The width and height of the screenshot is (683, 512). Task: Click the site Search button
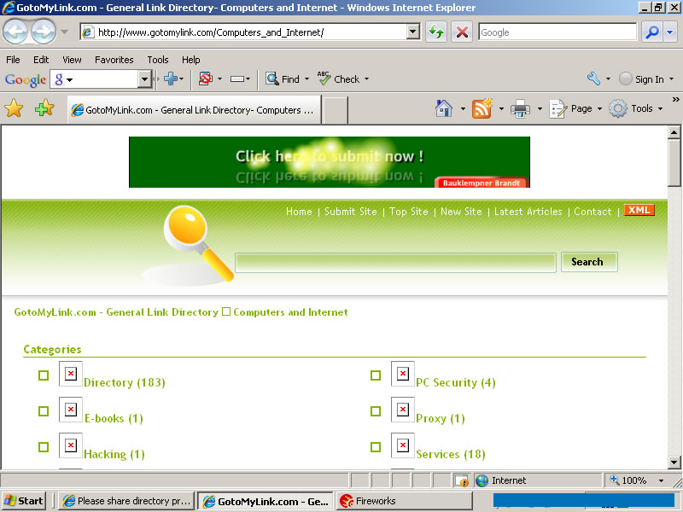point(589,262)
